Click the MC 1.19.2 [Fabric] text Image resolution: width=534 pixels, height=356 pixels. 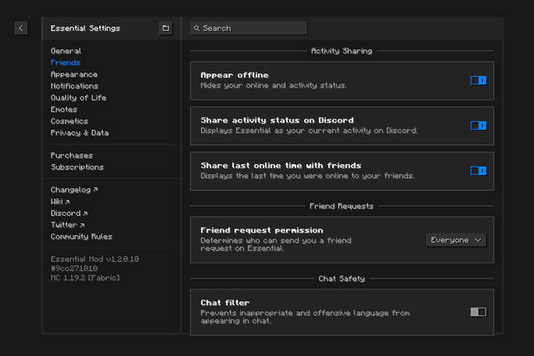pyautogui.click(x=85, y=278)
